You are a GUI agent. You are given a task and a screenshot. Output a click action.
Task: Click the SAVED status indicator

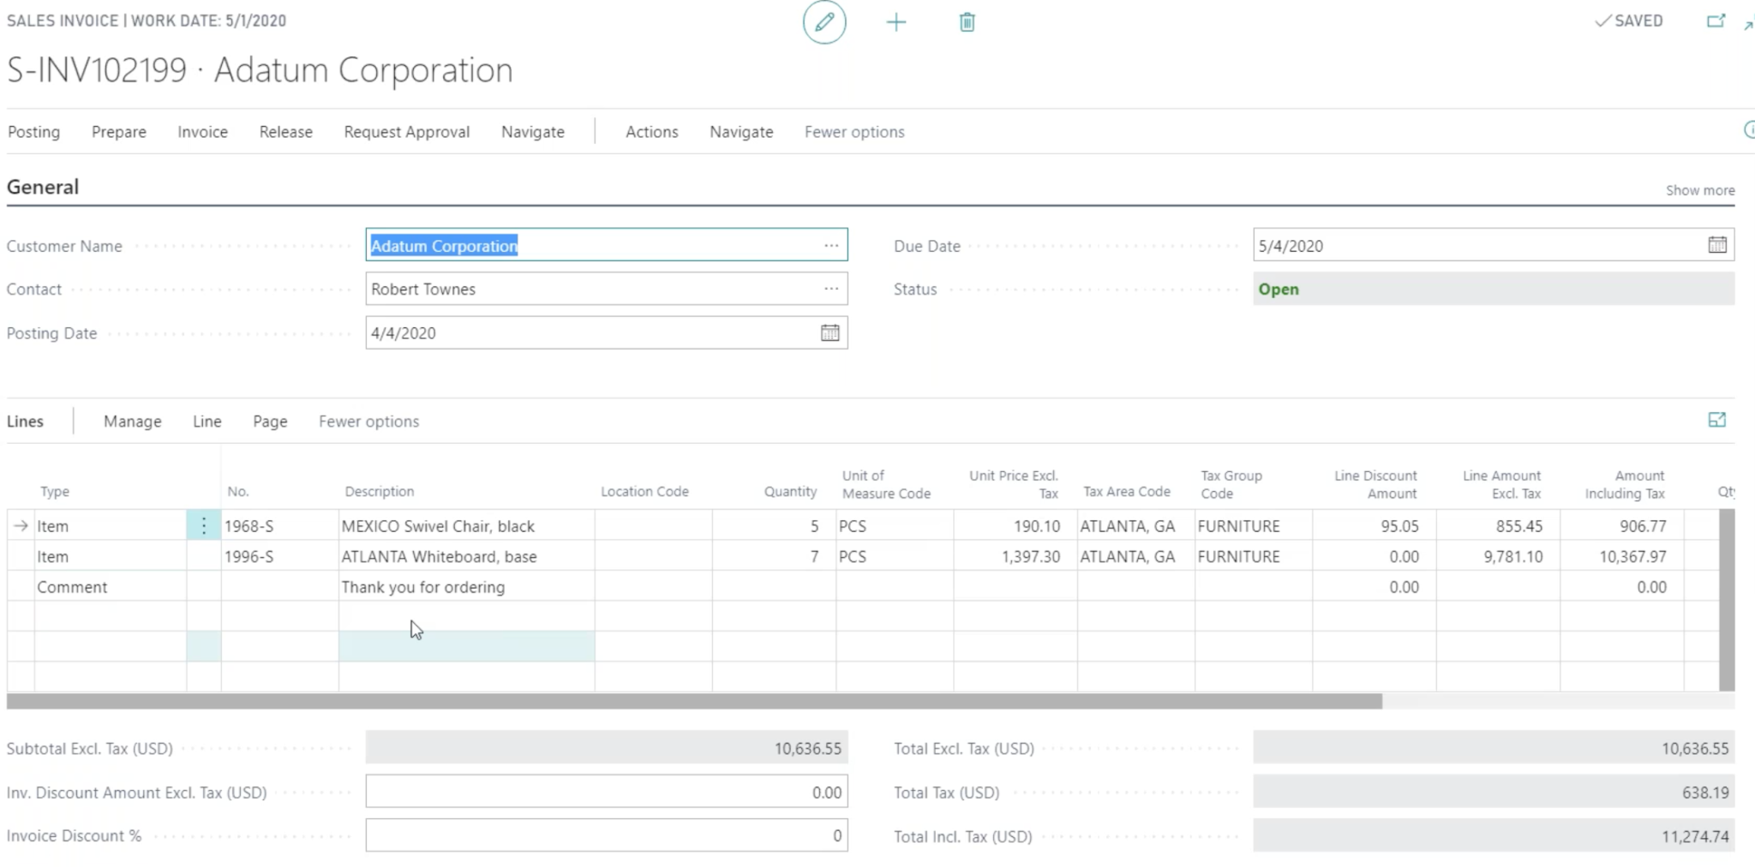1628,21
